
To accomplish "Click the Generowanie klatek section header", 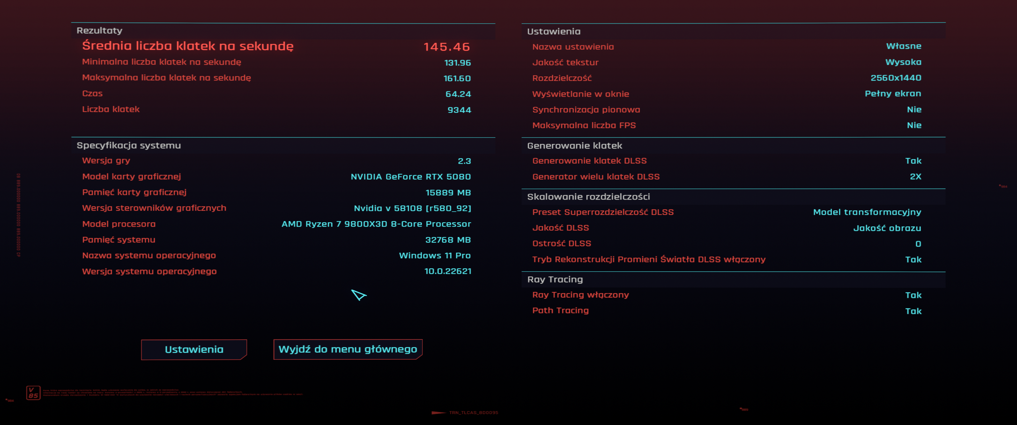I will pos(574,146).
